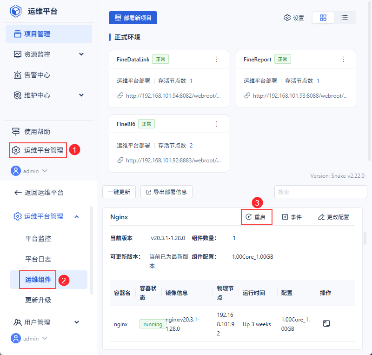Click FineDataLink card title

click(x=133, y=60)
